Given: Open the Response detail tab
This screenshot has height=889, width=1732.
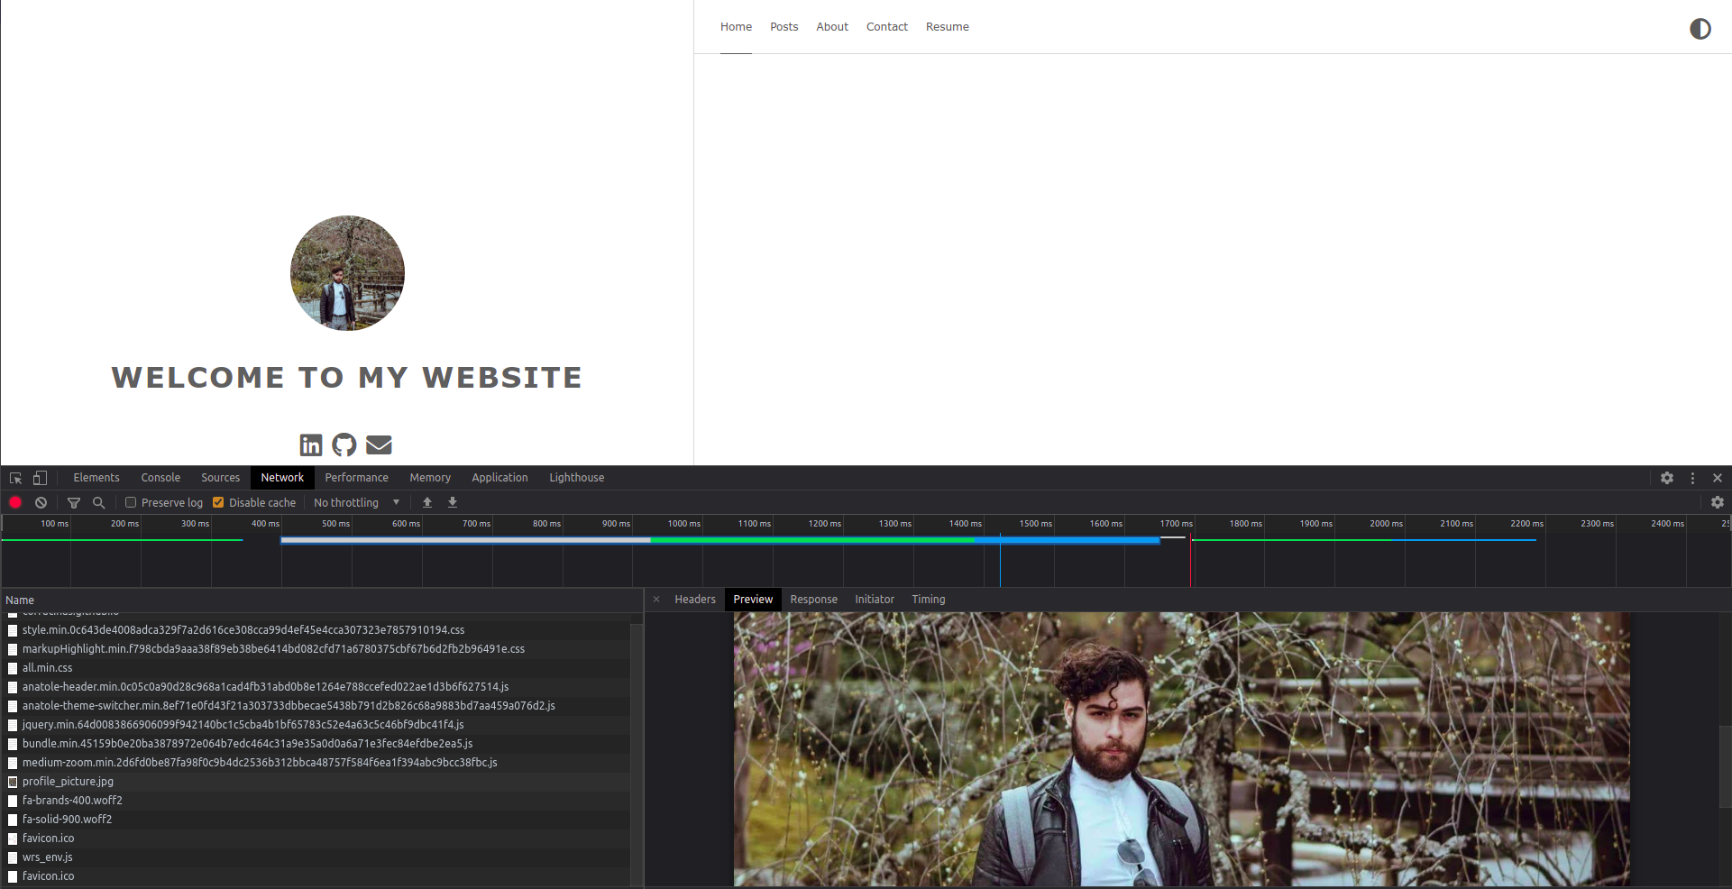Looking at the screenshot, I should [814, 600].
